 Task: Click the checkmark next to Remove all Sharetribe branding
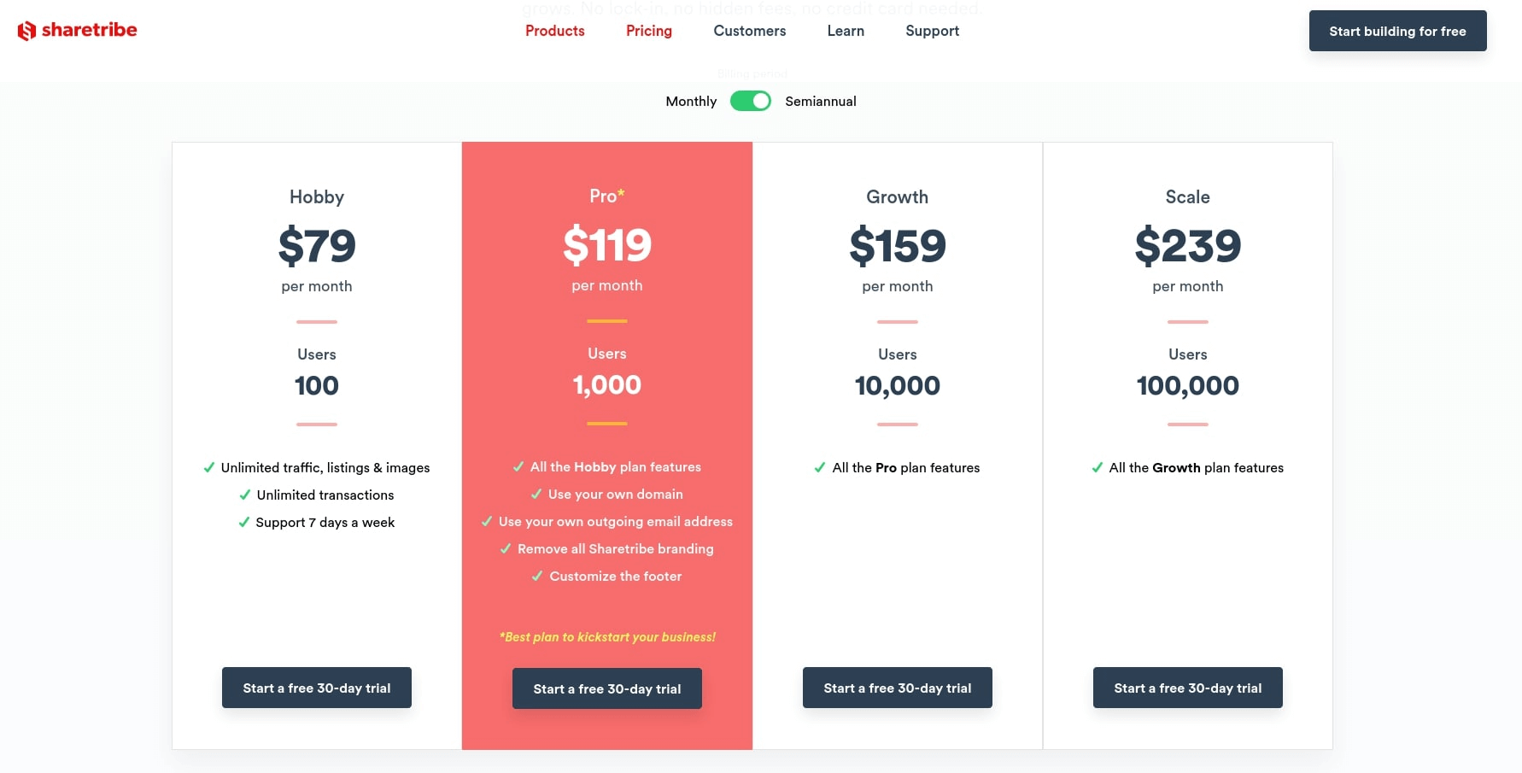point(504,548)
